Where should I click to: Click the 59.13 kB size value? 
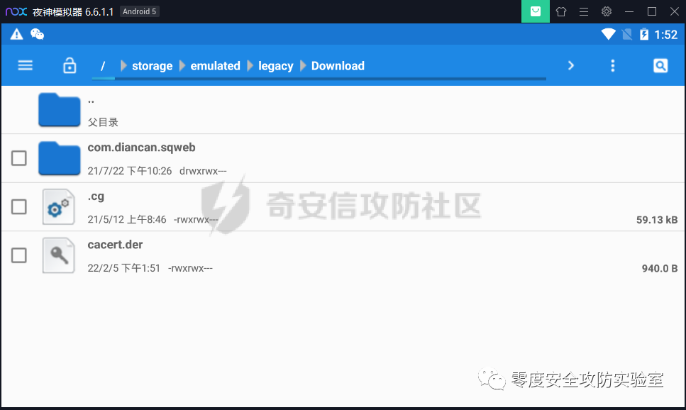[657, 220]
